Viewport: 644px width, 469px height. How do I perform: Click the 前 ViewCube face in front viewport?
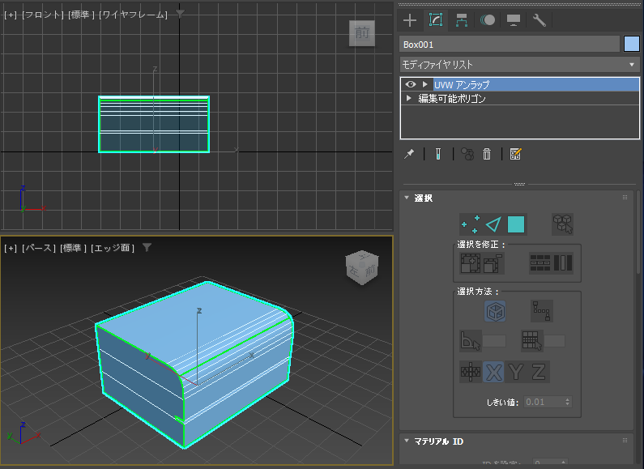[x=362, y=33]
